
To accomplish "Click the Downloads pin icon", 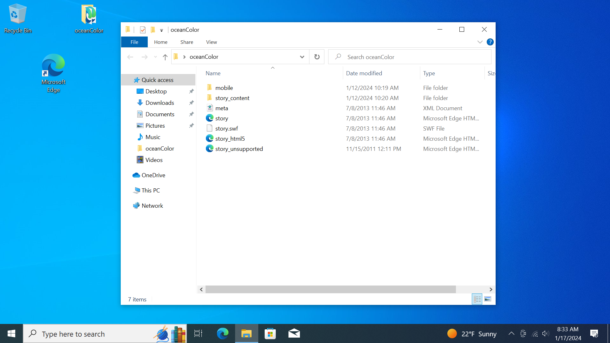I will click(191, 103).
